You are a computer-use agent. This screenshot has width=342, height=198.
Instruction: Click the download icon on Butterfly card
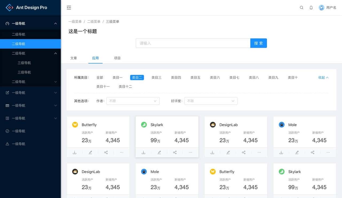pos(75,152)
